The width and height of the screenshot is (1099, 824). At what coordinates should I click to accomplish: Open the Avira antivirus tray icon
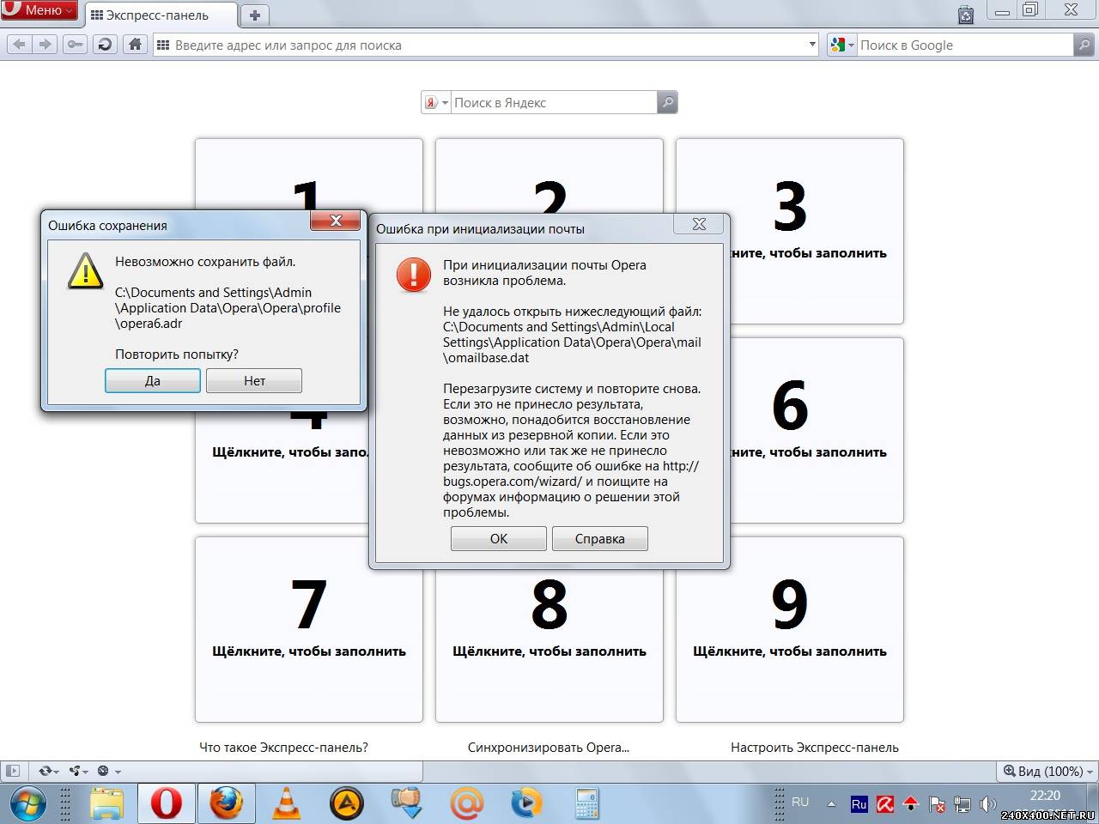(884, 804)
